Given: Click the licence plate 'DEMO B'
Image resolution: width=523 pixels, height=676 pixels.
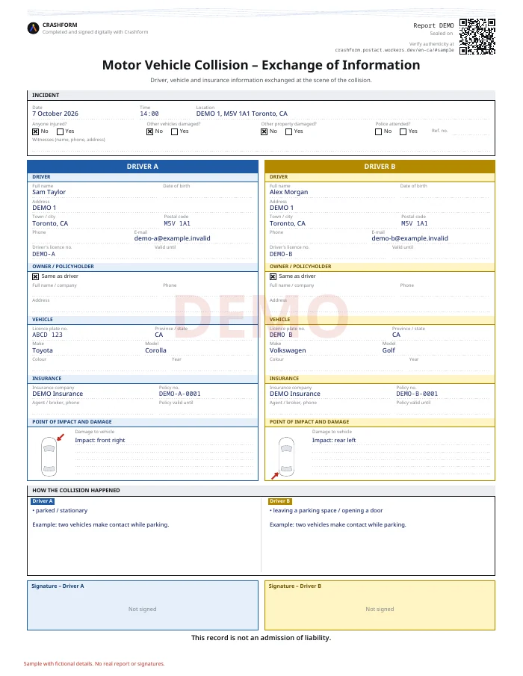Looking at the screenshot, I should tap(281, 335).
